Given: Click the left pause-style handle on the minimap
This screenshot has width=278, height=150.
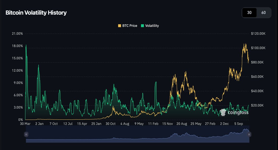Looking at the screenshot, I should click(x=26, y=134).
